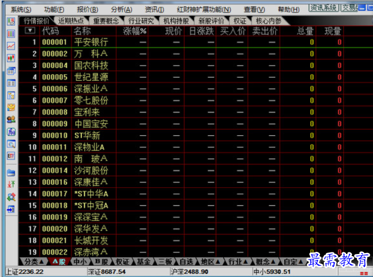Open the blue folder icon in sidebar
Viewport: 373px width, 277px height.
[x=11, y=173]
